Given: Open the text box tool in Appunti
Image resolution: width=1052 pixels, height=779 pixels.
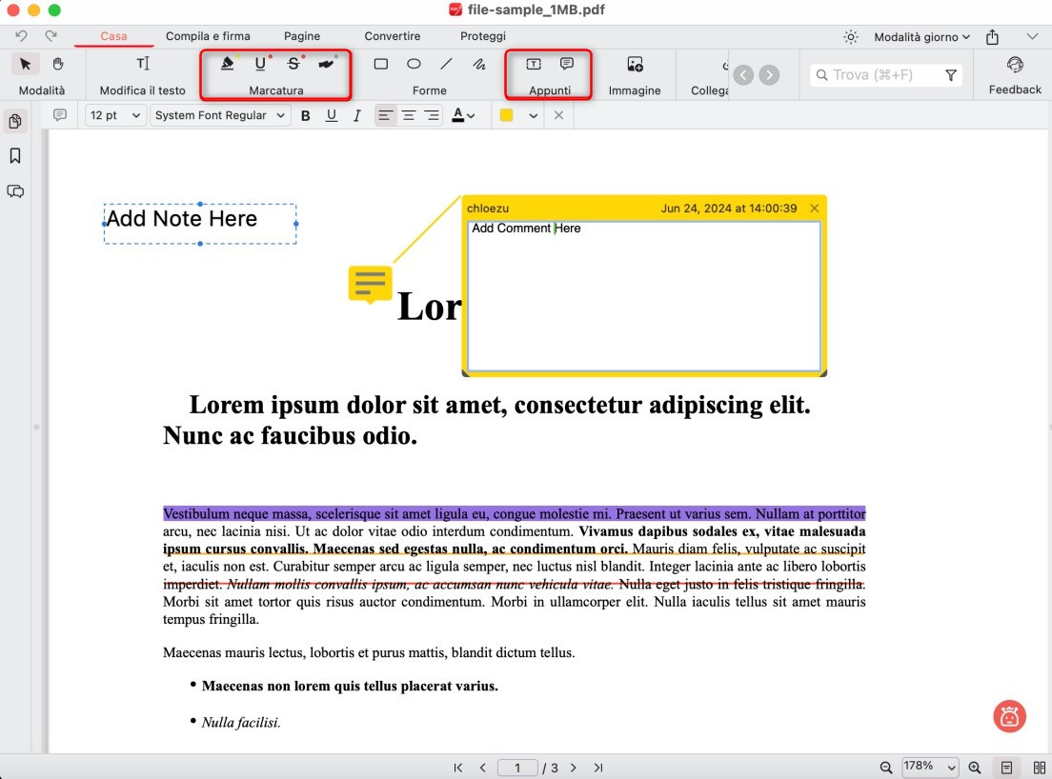Looking at the screenshot, I should tap(531, 63).
